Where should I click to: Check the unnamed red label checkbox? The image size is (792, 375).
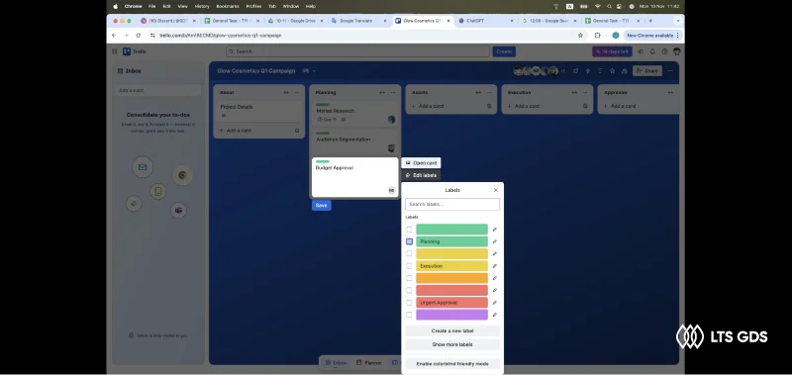pos(409,290)
